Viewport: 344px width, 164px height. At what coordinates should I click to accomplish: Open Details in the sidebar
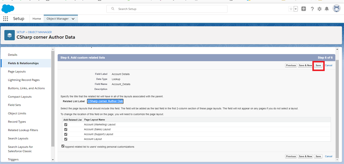pyautogui.click(x=12, y=55)
